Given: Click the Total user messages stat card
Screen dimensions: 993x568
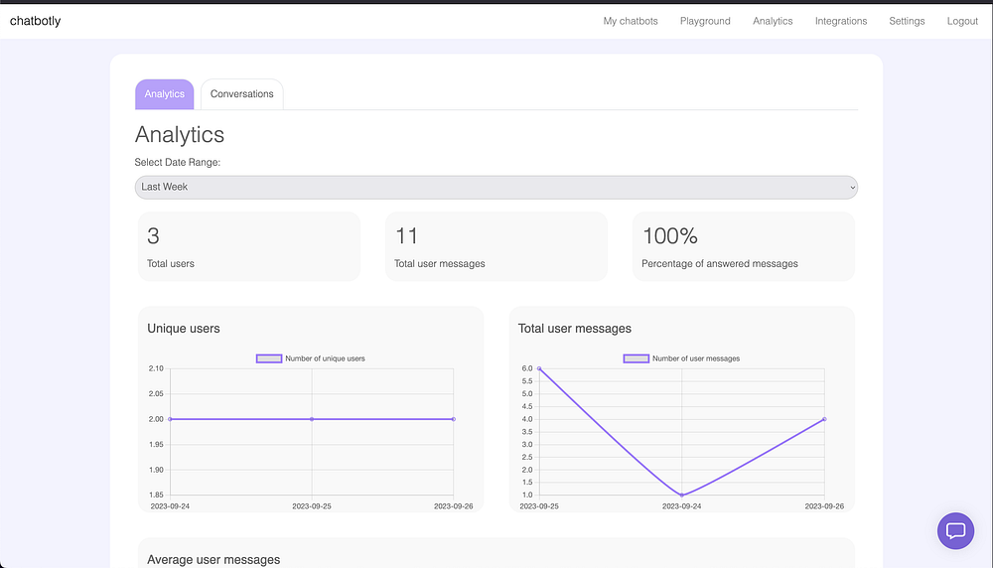Looking at the screenshot, I should click(496, 246).
